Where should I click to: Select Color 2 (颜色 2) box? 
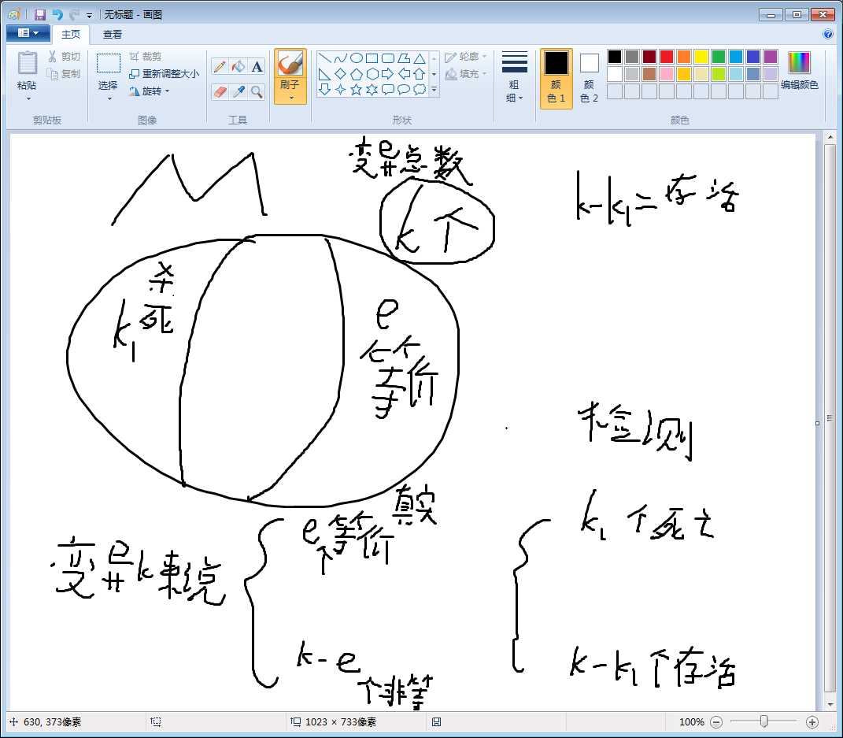tap(590, 77)
